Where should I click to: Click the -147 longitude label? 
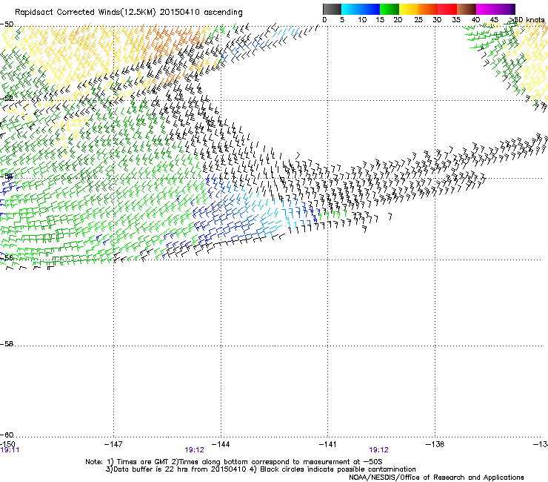(113, 444)
